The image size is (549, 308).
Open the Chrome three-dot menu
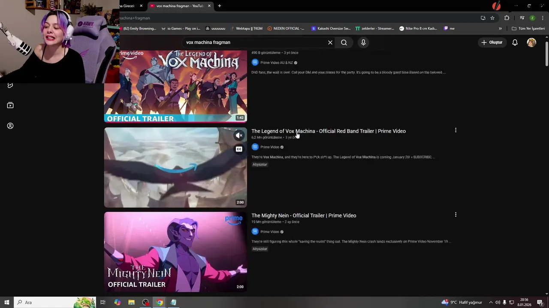(543, 18)
